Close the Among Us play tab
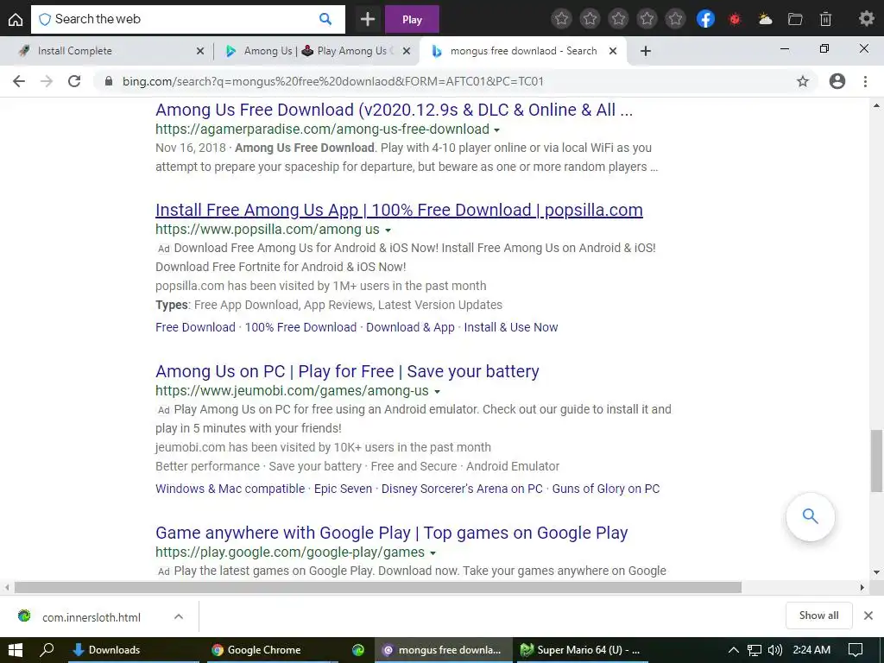 (x=407, y=51)
